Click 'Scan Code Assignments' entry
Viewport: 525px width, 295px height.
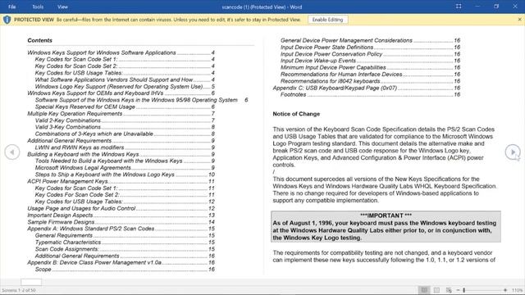pos(125,249)
